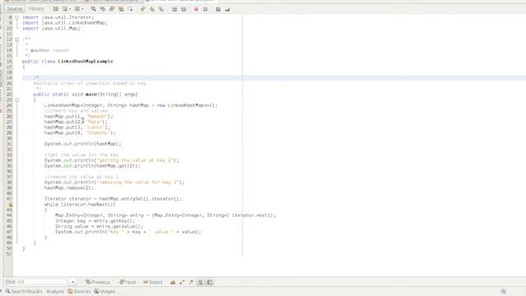526x296 pixels.
Task: Toggle Whole Words in the find bar
Action: pos(182,282)
